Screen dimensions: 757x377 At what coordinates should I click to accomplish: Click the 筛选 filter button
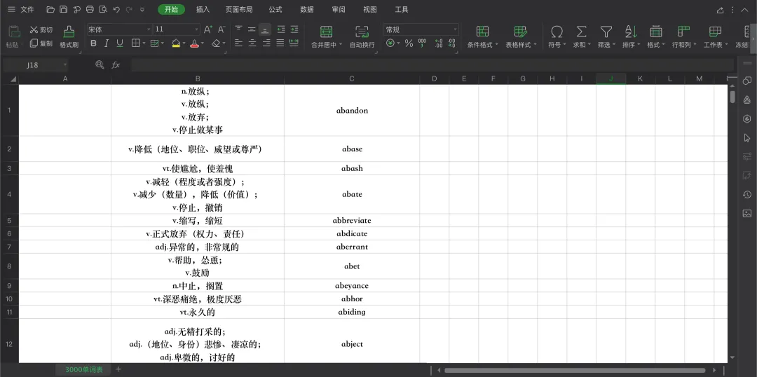click(x=606, y=36)
